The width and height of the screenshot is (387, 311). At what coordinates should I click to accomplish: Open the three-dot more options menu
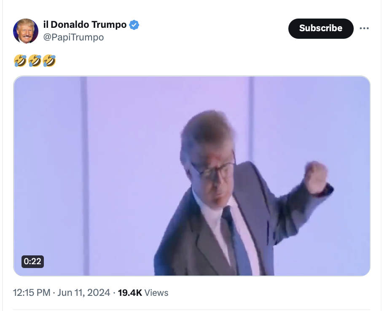[x=364, y=28]
